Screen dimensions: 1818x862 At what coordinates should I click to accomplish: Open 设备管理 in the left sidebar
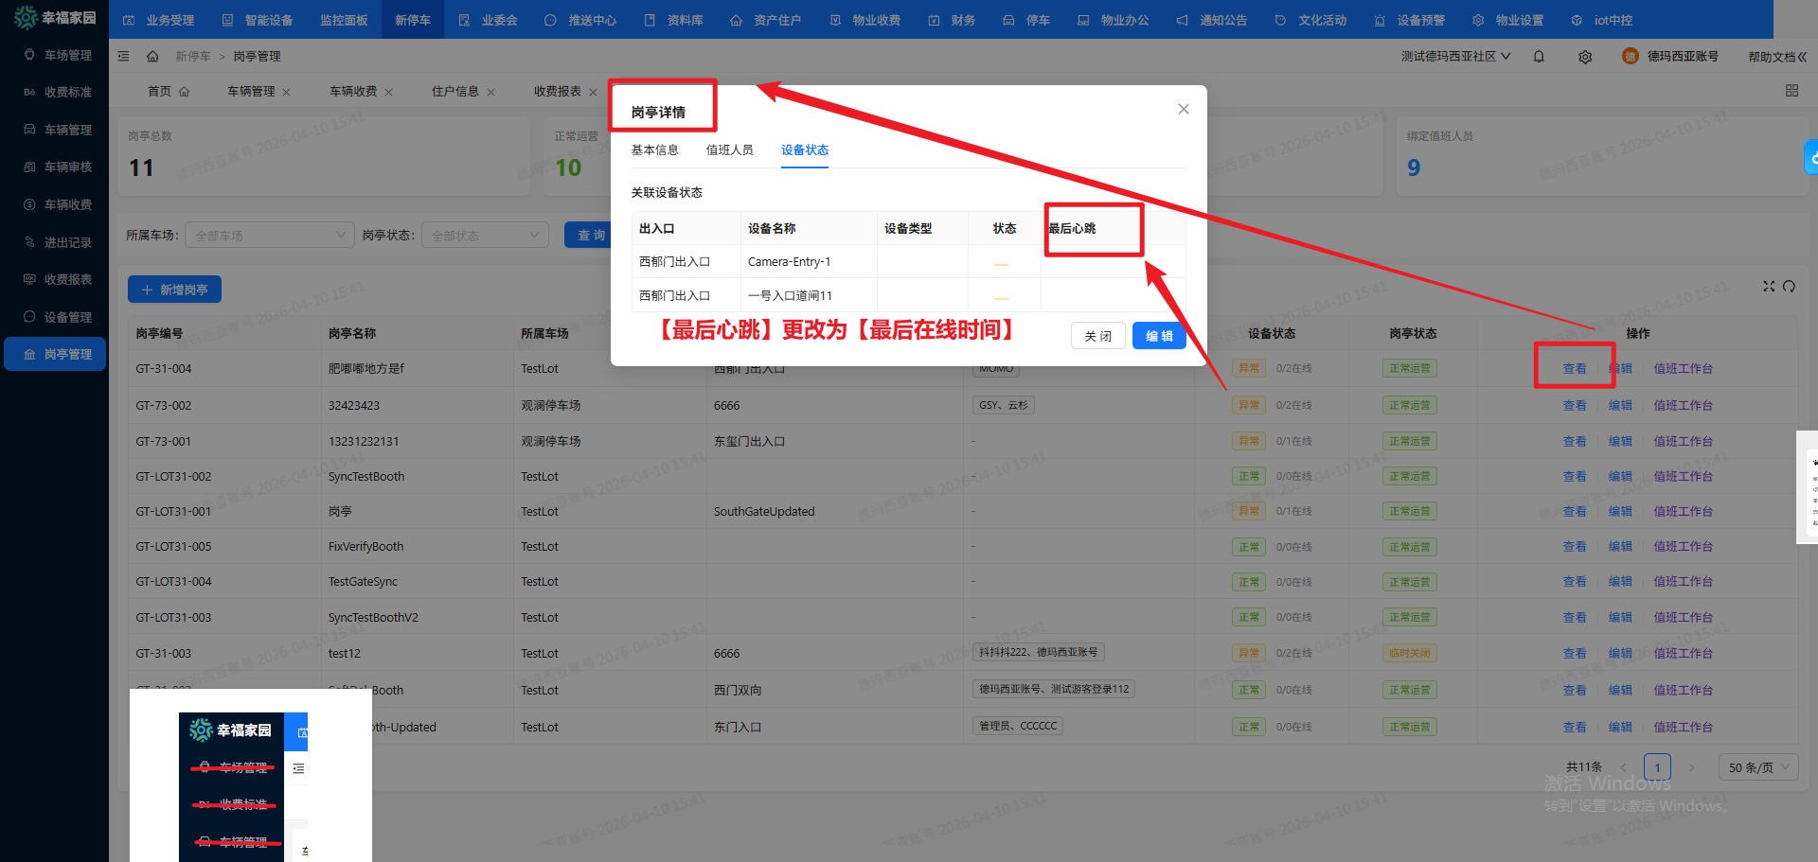point(67,317)
